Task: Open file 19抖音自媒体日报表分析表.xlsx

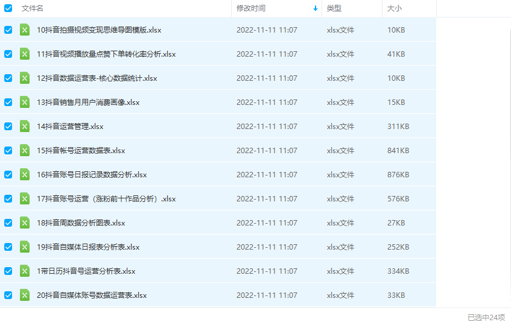Action: (x=88, y=247)
